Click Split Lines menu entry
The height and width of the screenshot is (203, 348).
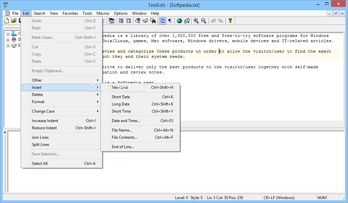click(61, 145)
